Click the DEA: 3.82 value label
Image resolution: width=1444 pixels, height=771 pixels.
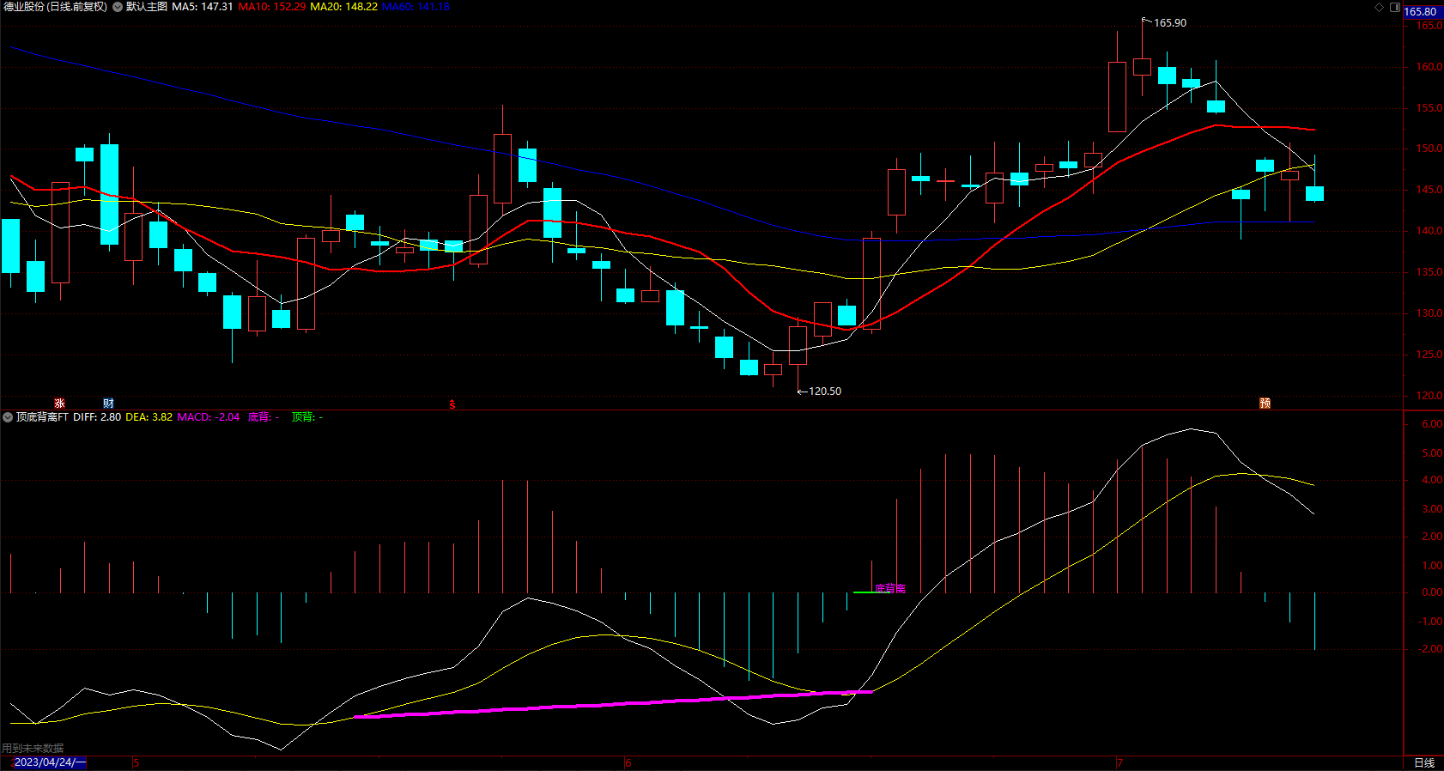click(x=149, y=417)
